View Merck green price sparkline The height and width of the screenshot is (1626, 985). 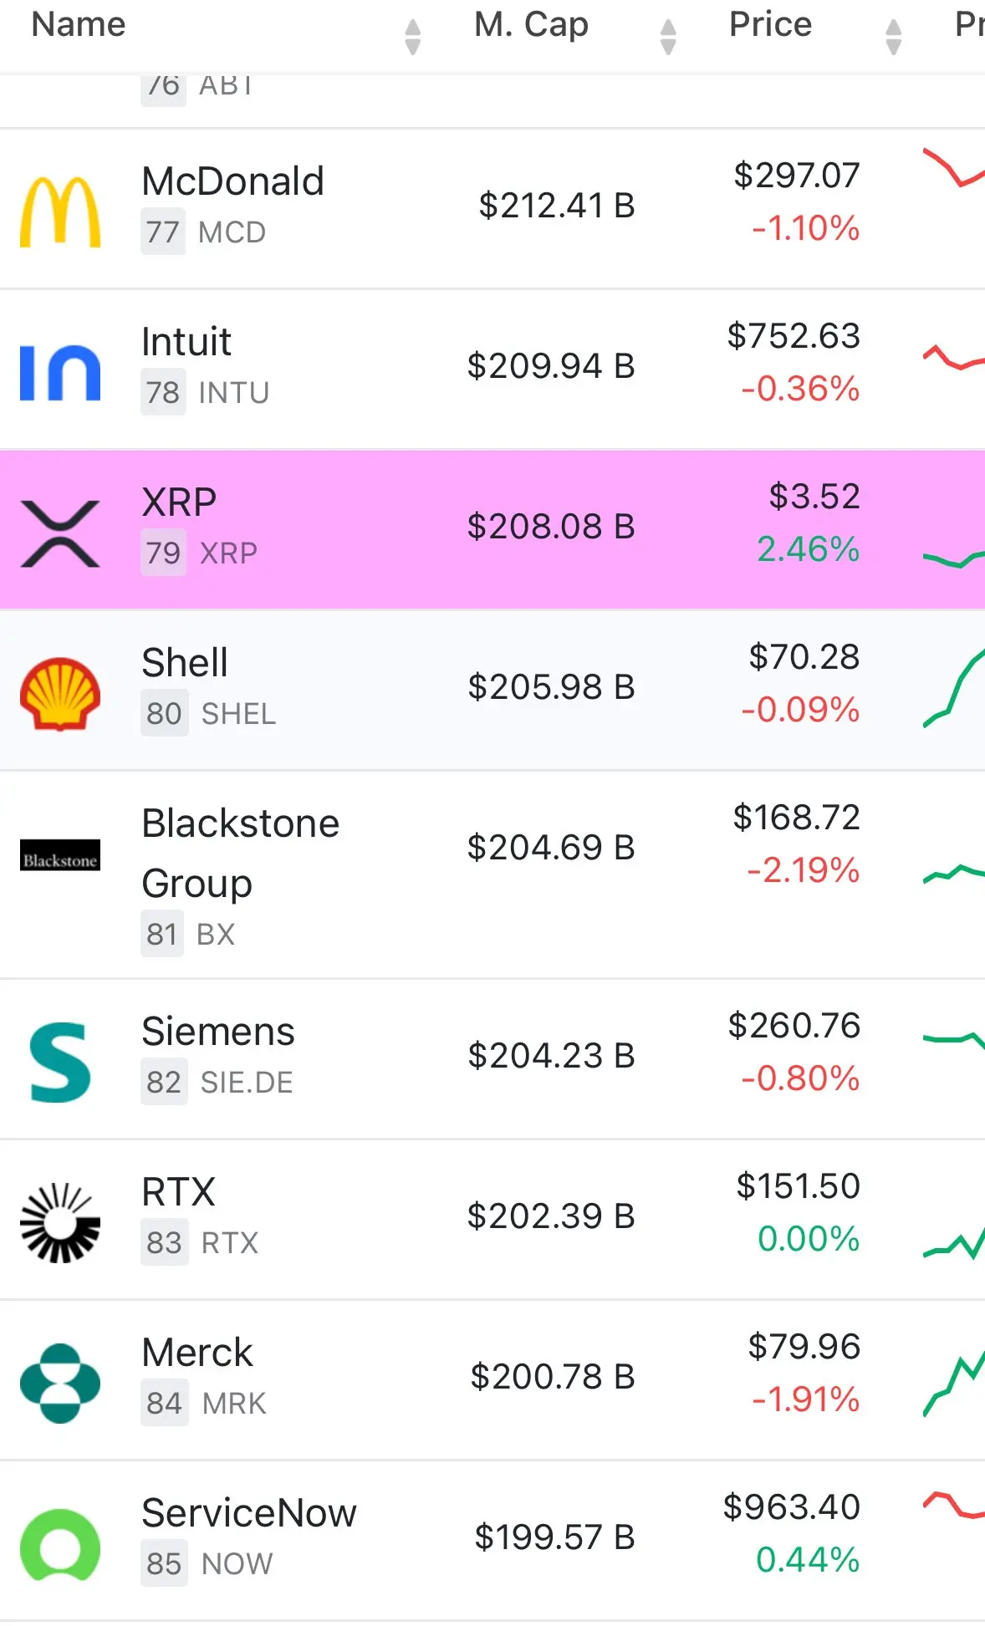[954, 1384]
